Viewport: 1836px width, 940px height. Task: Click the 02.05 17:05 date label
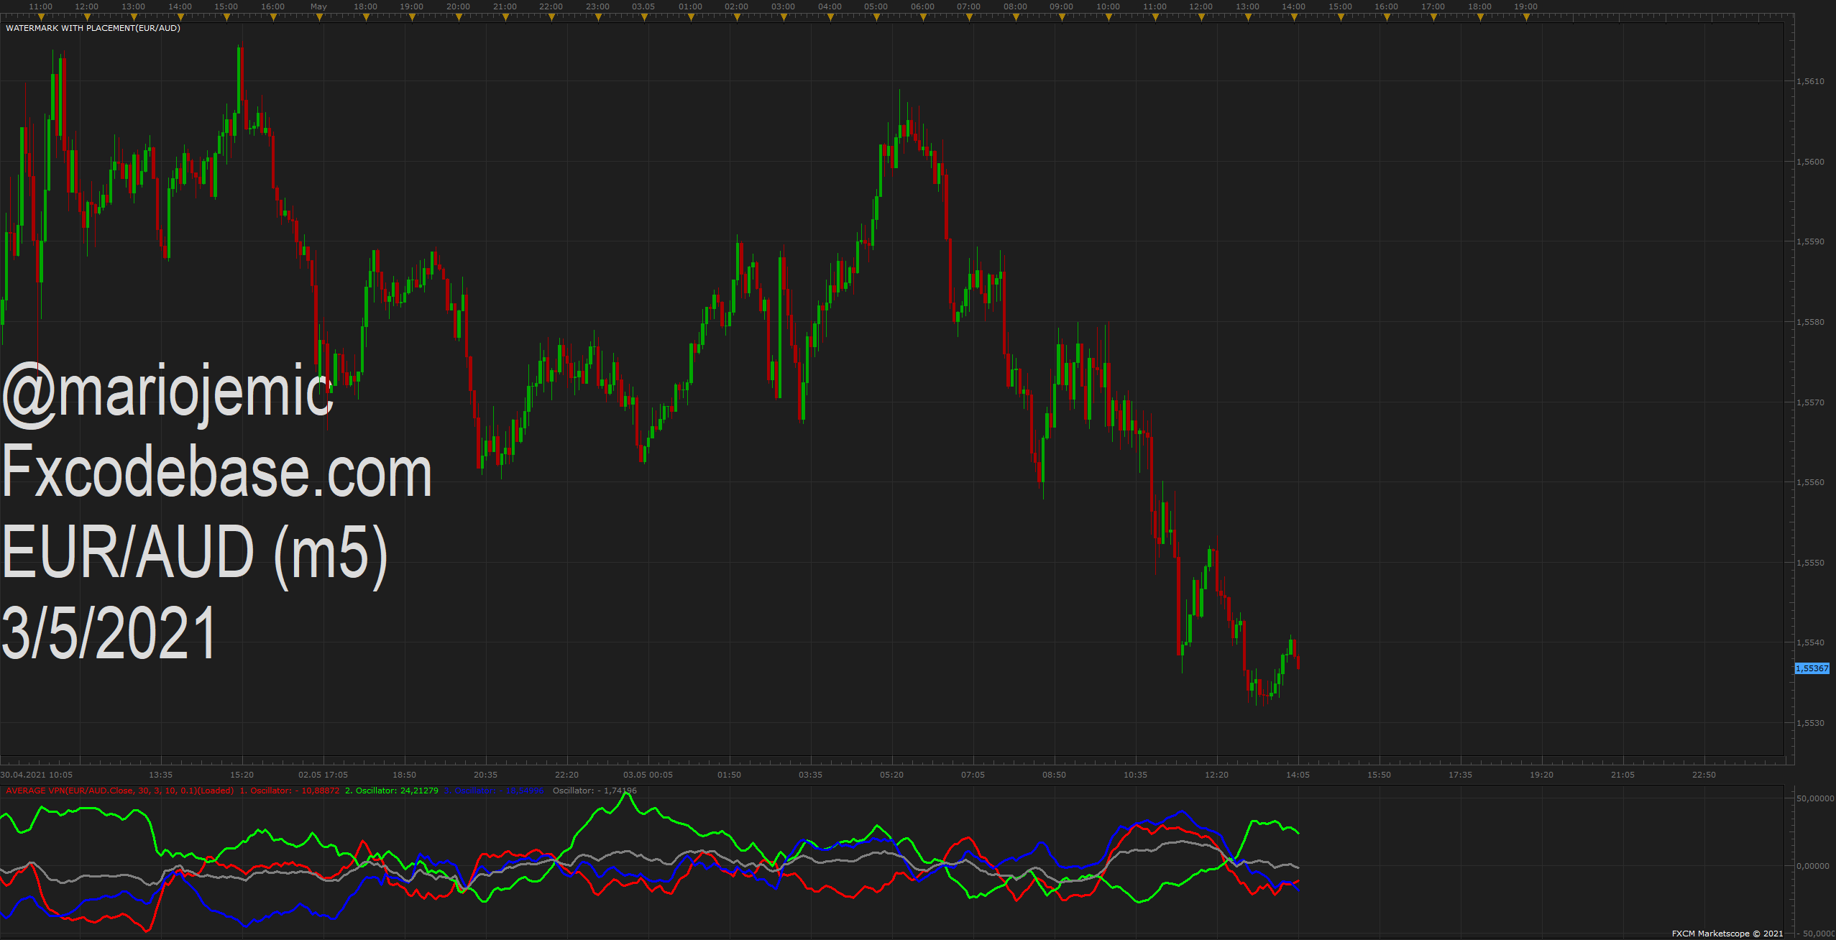323,775
